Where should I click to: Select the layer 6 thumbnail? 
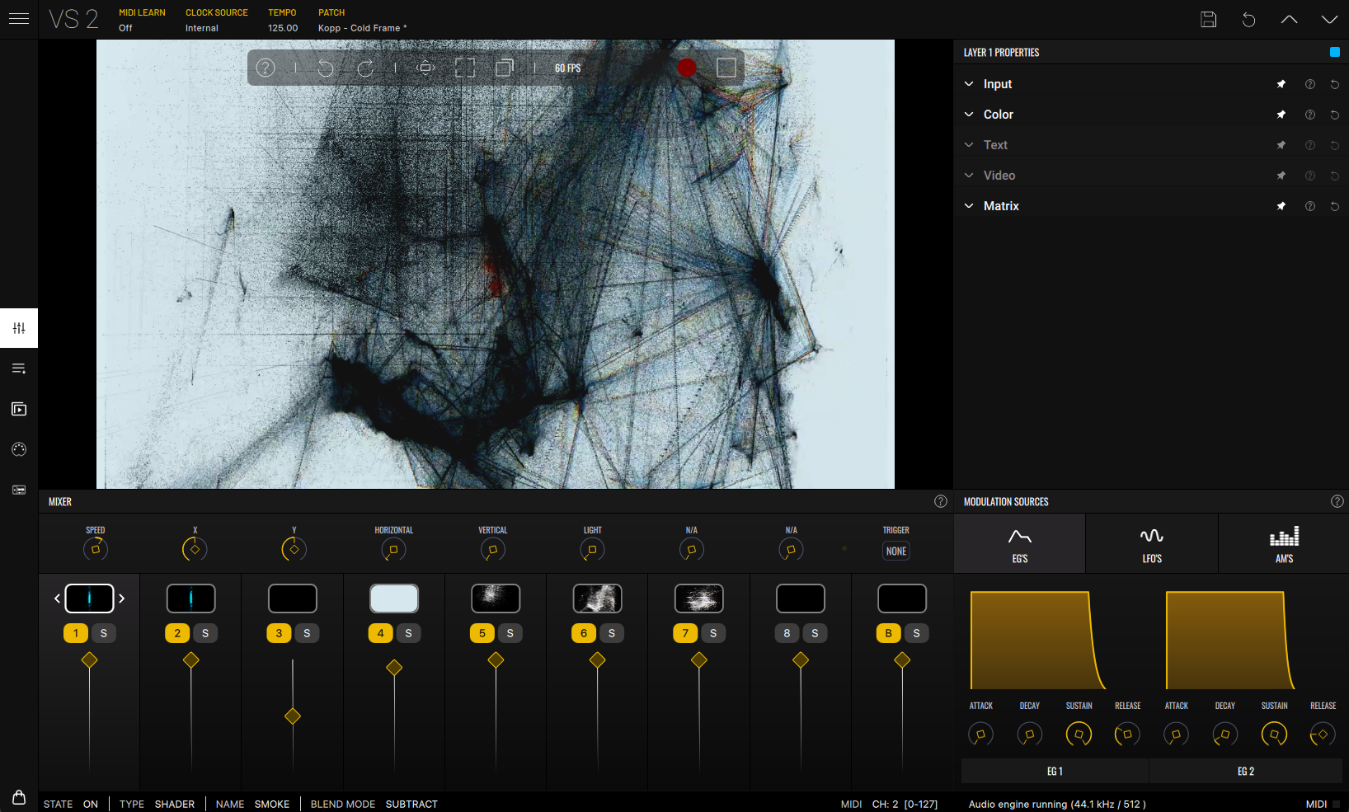coord(598,598)
